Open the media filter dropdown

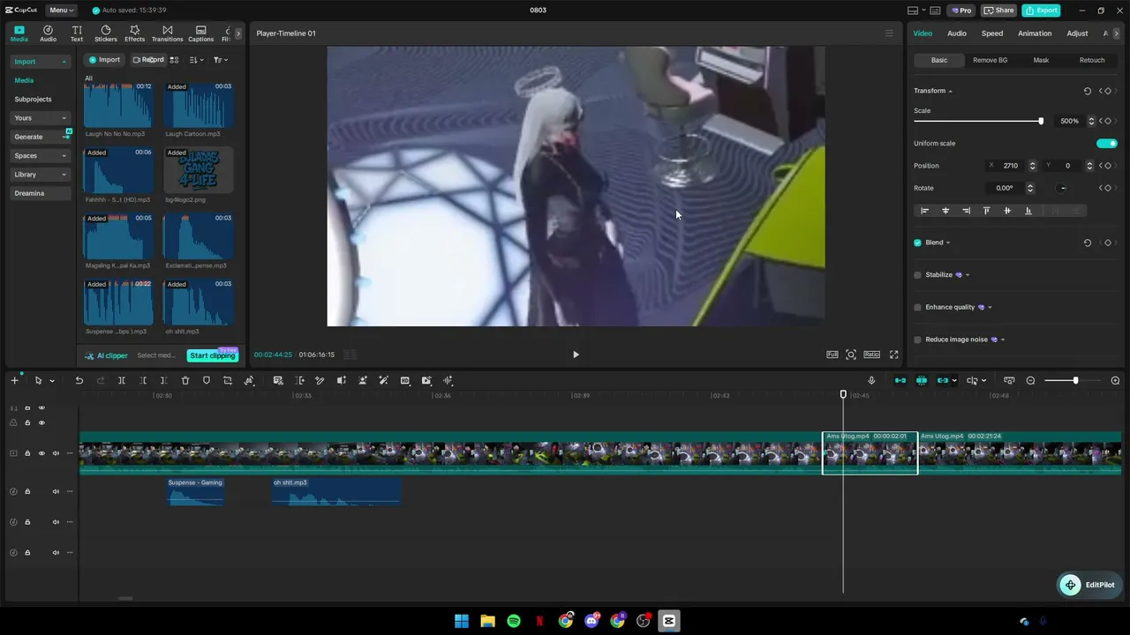(x=220, y=60)
